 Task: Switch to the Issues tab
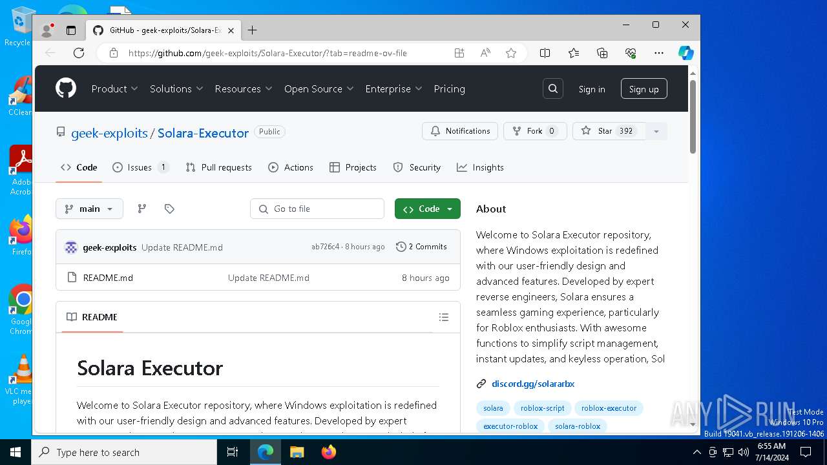point(141,167)
